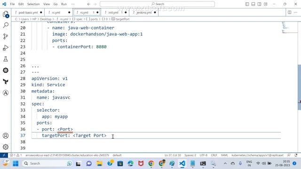Open the Run and Debug view

[6, 47]
